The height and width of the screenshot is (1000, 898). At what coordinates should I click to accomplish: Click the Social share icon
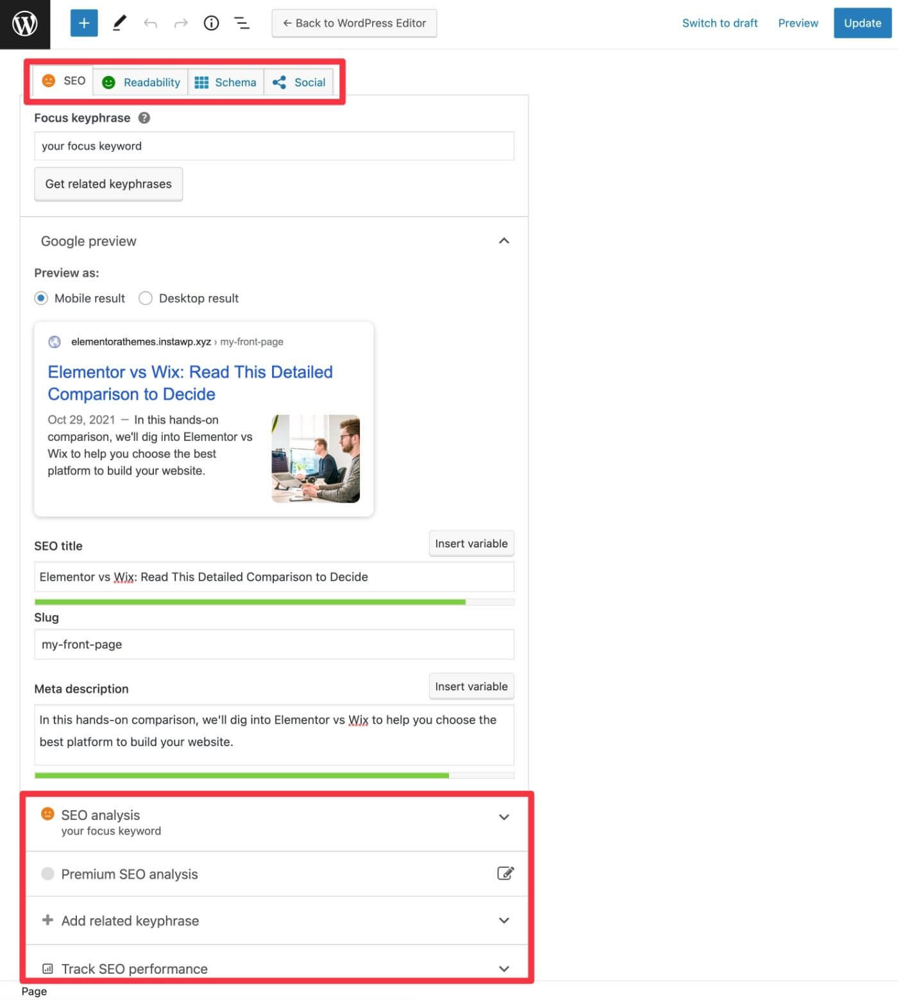(279, 82)
